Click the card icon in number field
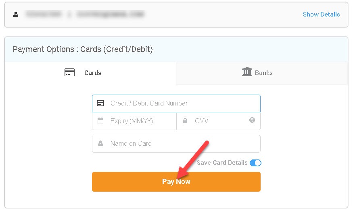 [101, 103]
